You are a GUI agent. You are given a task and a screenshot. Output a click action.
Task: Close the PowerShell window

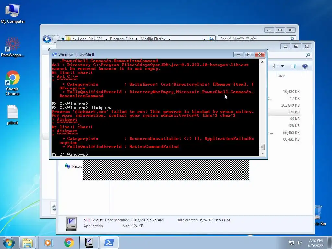(x=260, y=55)
